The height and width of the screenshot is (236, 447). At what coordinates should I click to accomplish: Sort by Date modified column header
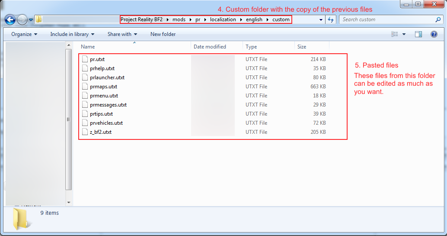(217, 47)
